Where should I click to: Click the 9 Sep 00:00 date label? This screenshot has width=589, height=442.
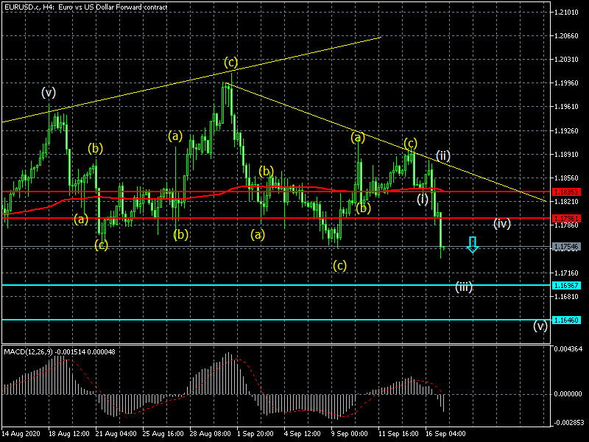pyautogui.click(x=349, y=434)
